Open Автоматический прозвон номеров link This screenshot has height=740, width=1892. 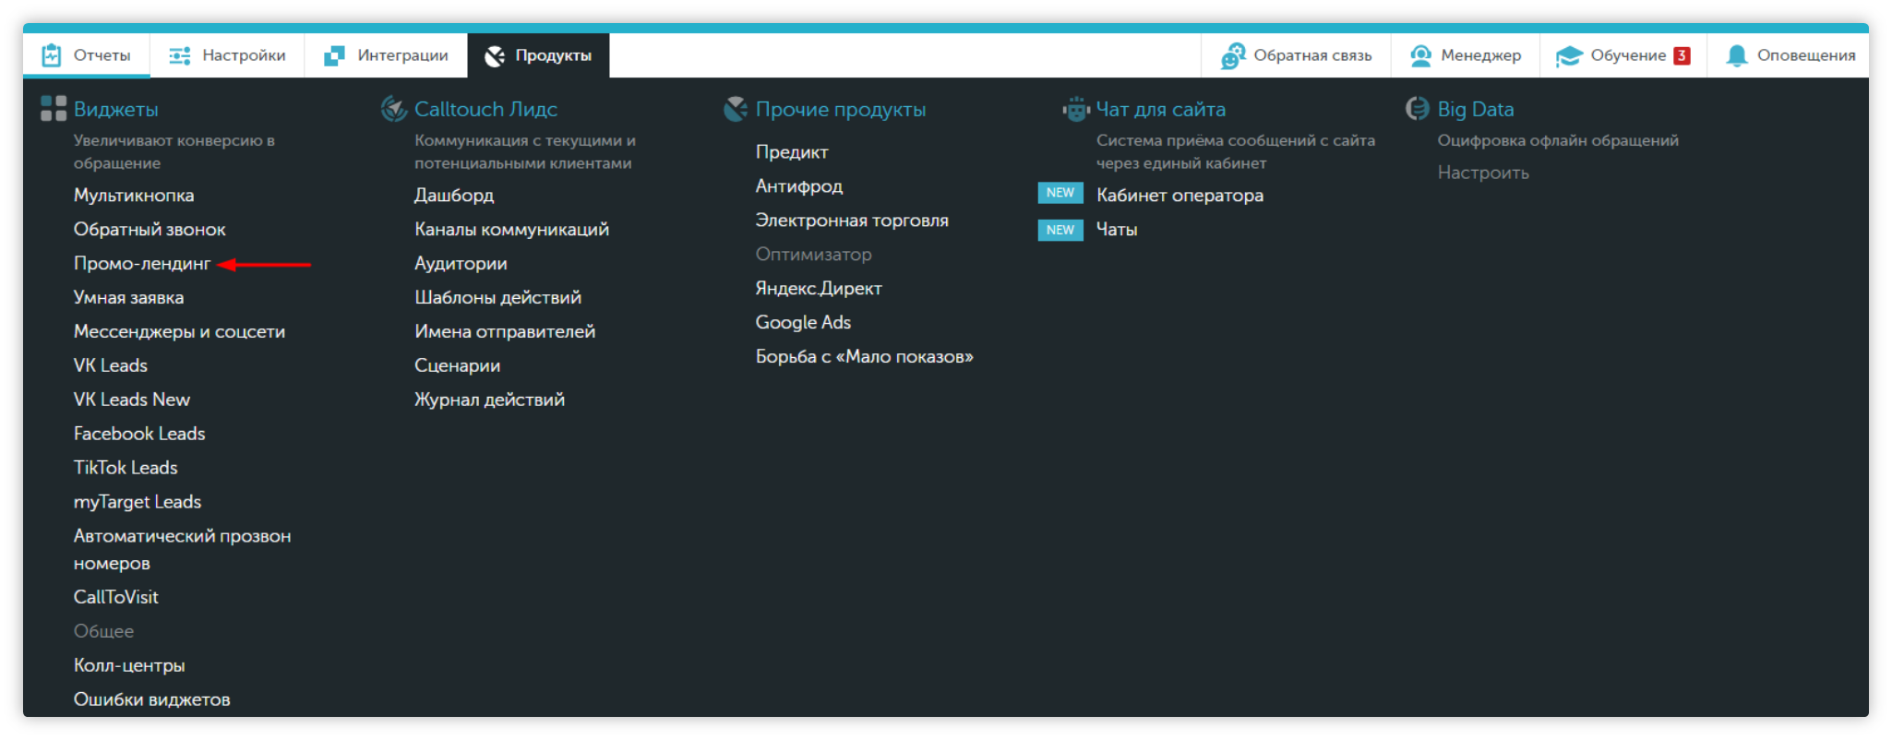(182, 549)
